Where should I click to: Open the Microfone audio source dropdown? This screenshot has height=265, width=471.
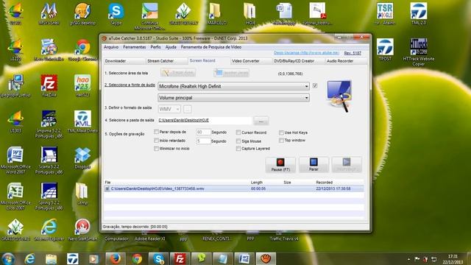tap(233, 86)
